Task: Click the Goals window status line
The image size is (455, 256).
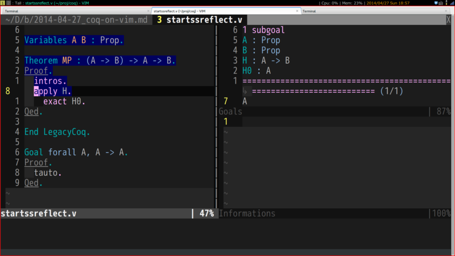Action: tap(334, 112)
